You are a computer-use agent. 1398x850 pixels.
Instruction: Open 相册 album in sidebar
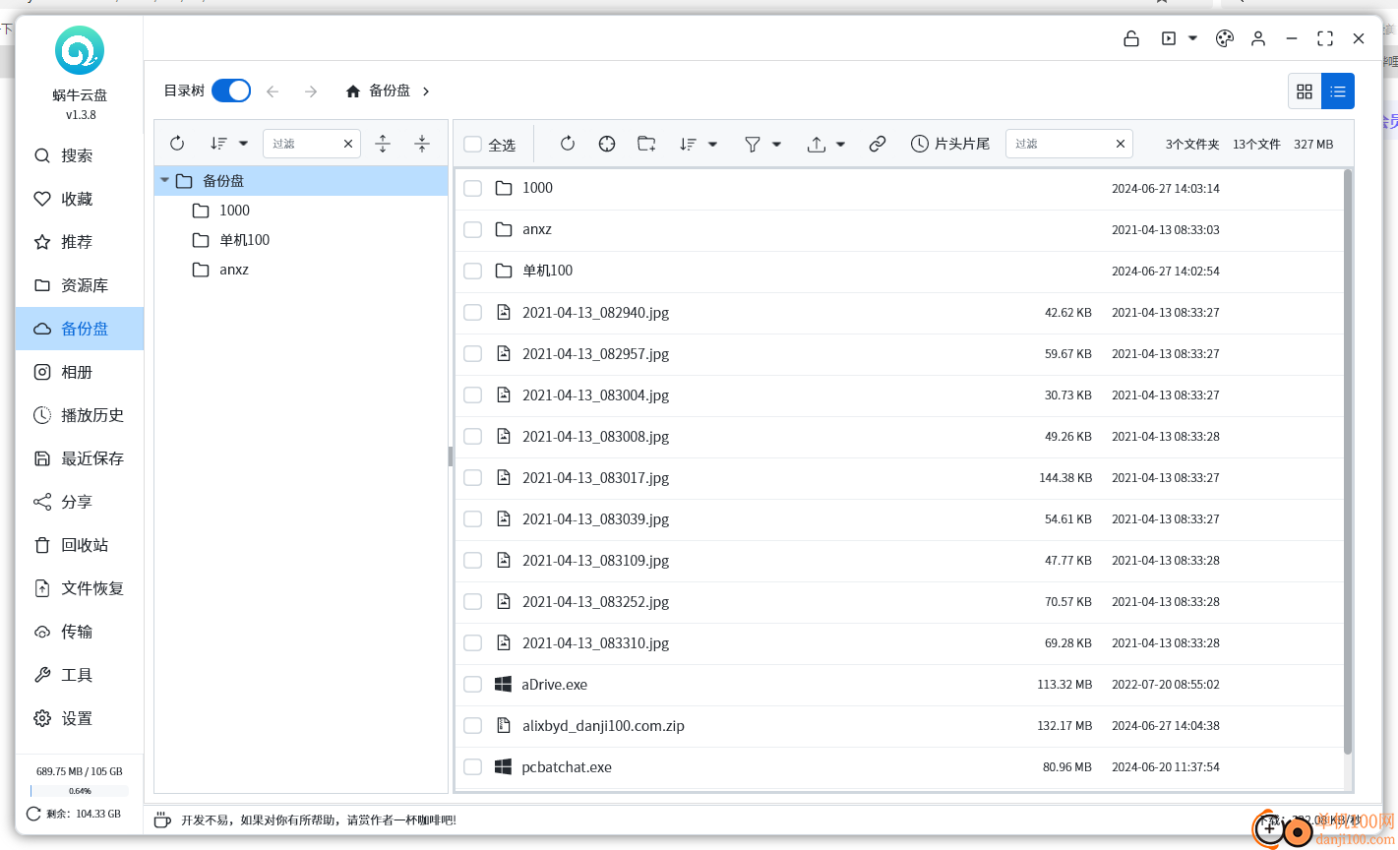tap(79, 372)
